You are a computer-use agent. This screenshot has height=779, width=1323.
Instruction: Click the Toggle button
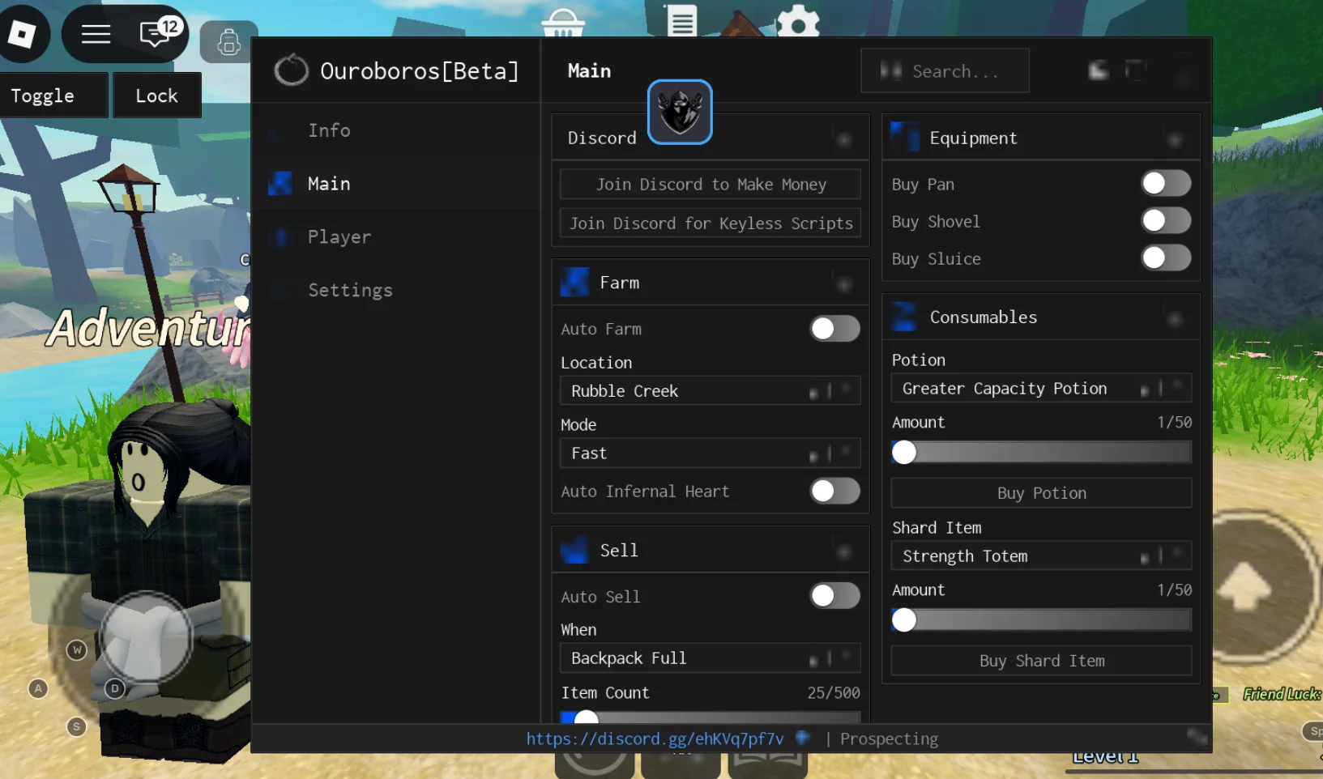(53, 96)
